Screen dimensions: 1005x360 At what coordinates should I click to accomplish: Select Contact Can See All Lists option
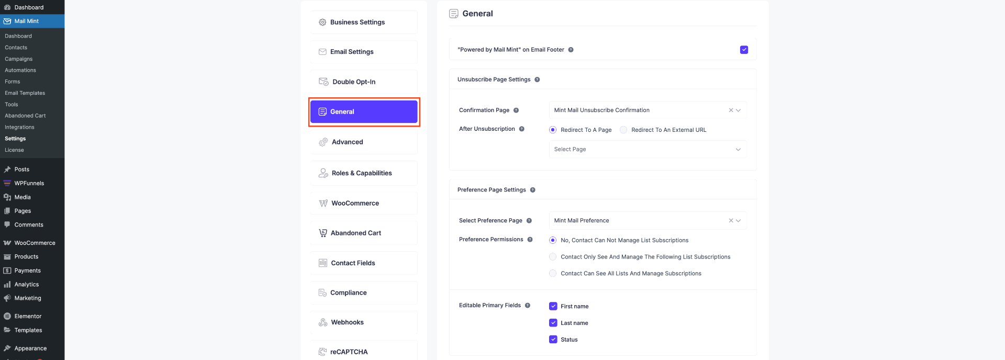click(553, 273)
